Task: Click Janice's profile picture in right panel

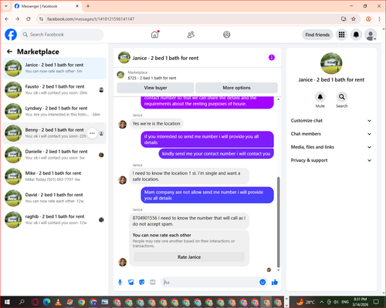Action: pos(331,63)
